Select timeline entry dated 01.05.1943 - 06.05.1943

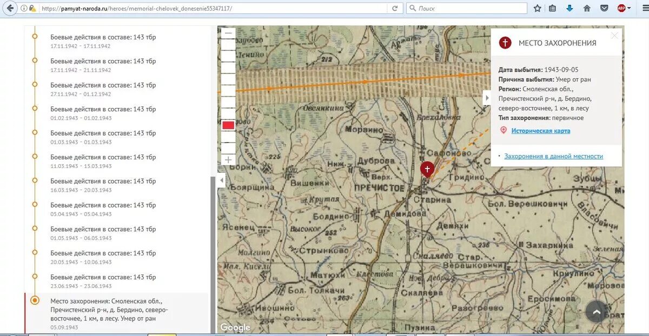103,233
